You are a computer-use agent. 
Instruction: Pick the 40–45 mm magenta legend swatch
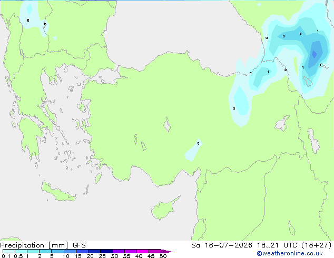143,251
